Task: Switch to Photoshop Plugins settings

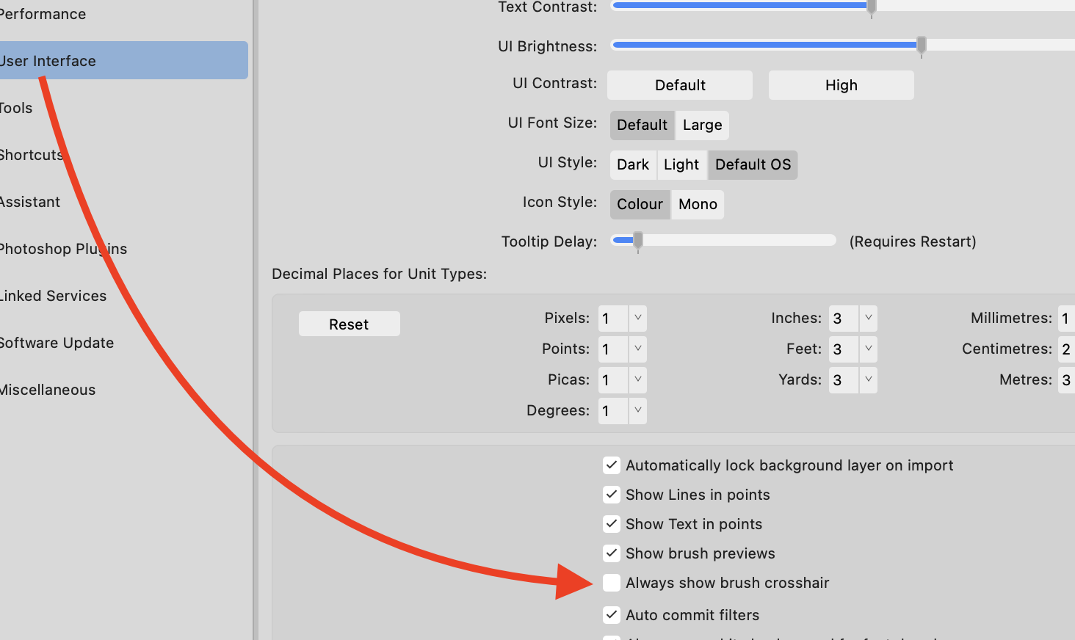Action: click(x=64, y=248)
